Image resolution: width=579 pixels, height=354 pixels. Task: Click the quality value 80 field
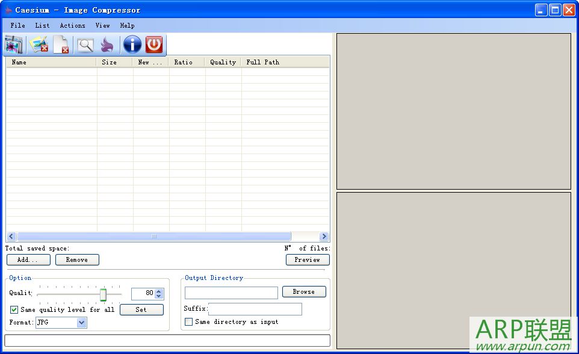point(143,294)
